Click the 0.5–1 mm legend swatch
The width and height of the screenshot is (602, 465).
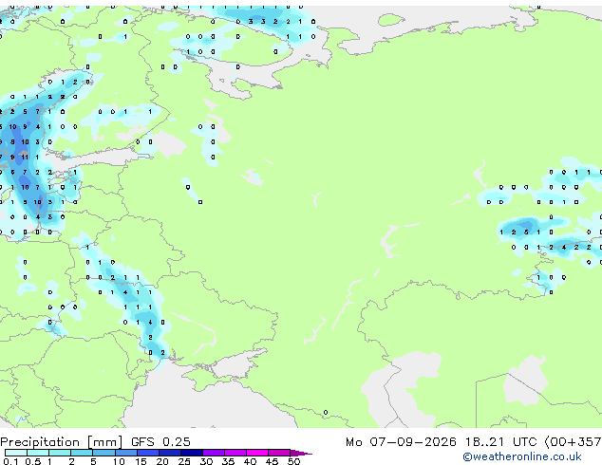38,453
